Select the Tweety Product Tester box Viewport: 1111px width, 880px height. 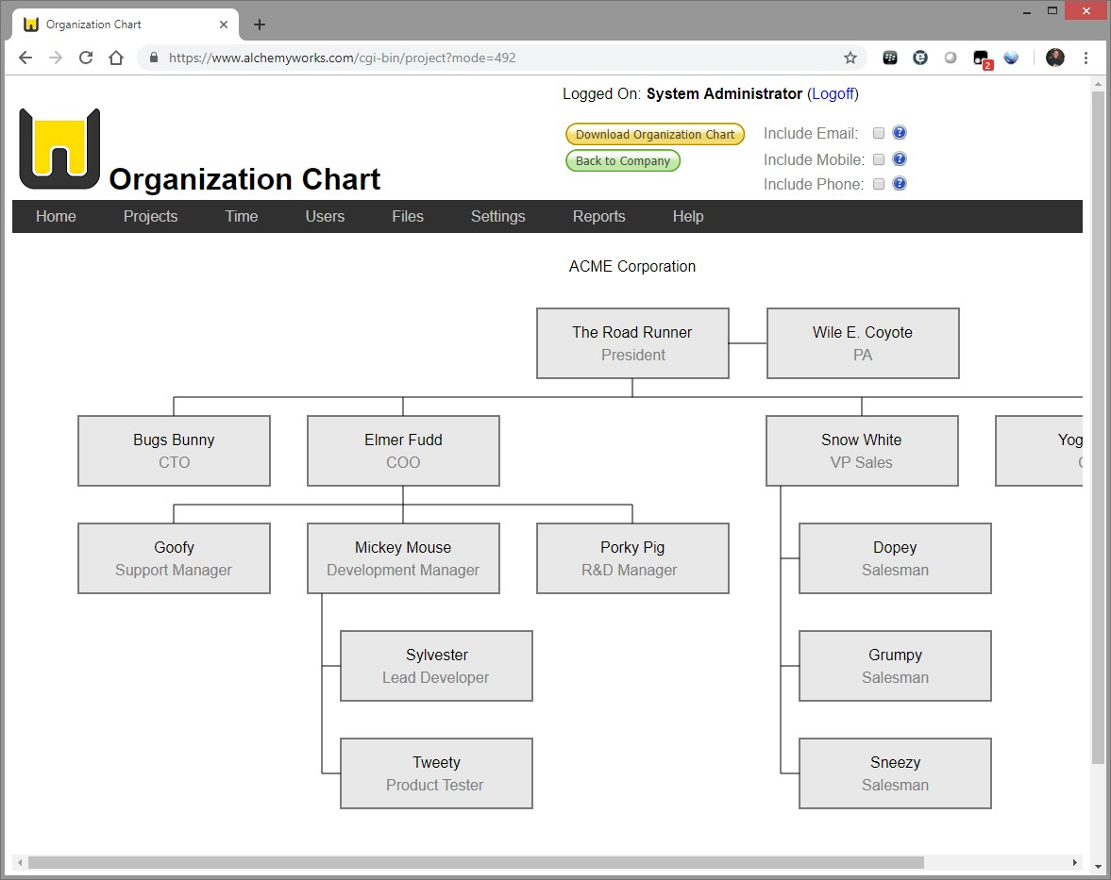(436, 773)
